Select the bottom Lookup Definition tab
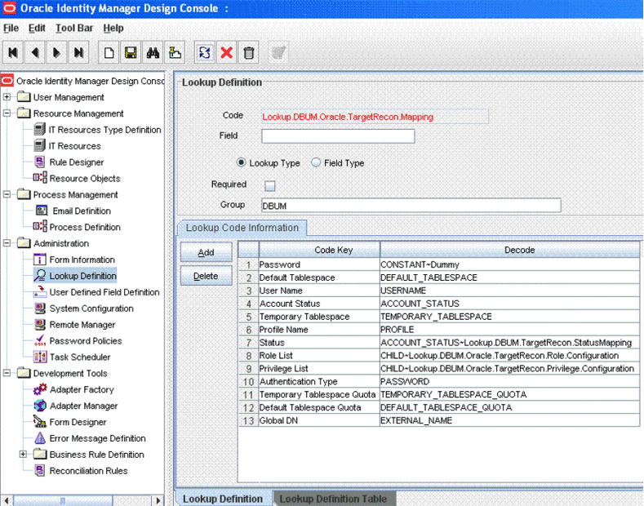Screen dimensions: 644x506 (223, 498)
